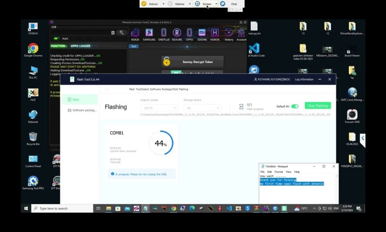The image size is (386, 232).
Task: Open MDalarm video file thumbnail
Action: [x=328, y=51]
